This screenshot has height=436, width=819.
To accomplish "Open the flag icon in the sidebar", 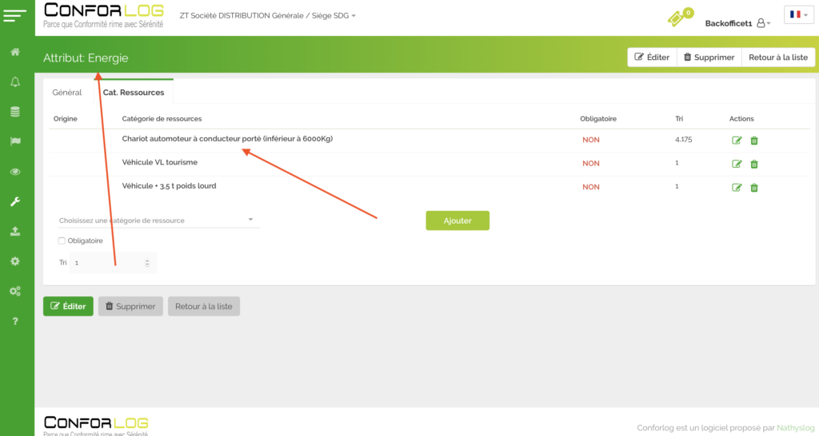I will (15, 142).
